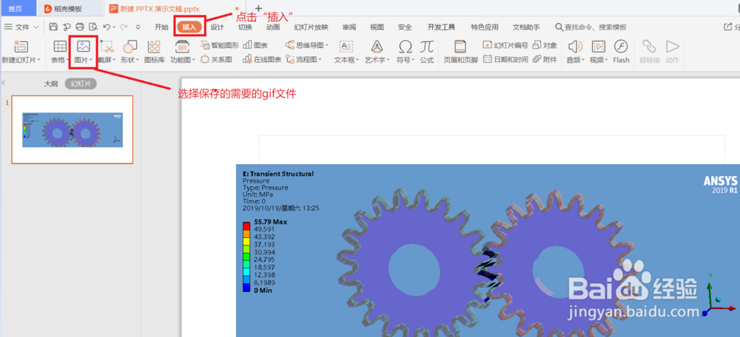The height and width of the screenshot is (337, 740).
Task: Open the 特色应用 ribbon tab
Action: point(484,27)
